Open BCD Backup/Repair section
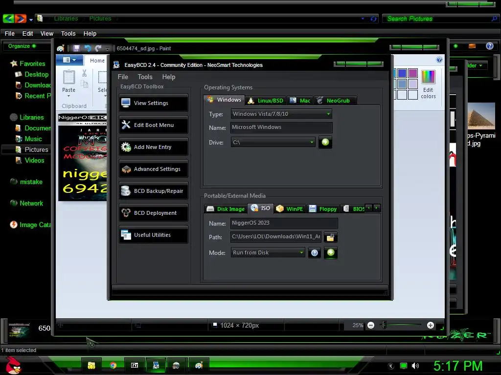 pyautogui.click(x=153, y=191)
